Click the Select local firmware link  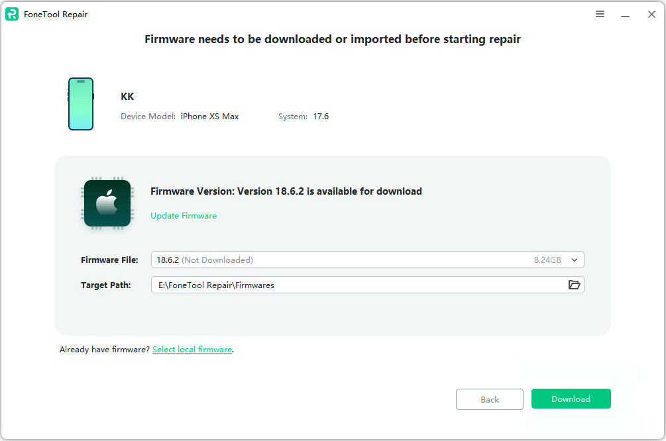(x=192, y=349)
